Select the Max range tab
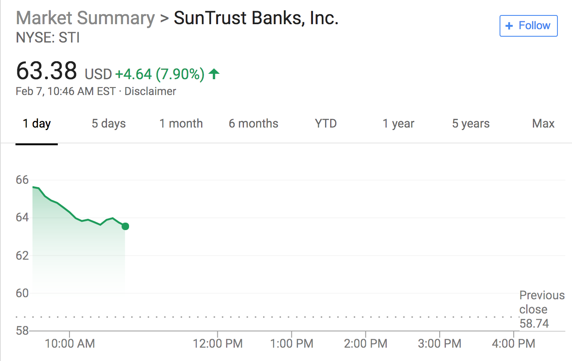The width and height of the screenshot is (572, 361). 543,123
